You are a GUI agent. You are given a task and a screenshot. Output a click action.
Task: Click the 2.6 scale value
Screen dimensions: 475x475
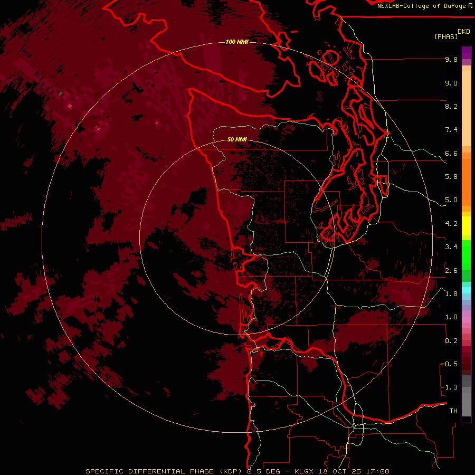[451, 271]
